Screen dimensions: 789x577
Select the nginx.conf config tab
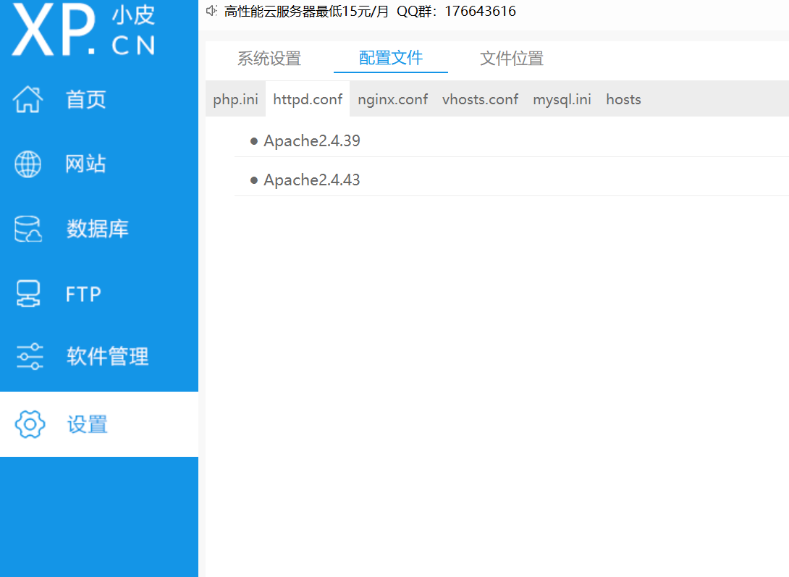pos(392,99)
